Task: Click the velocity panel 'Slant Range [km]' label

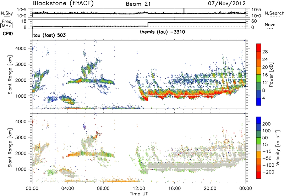Action: point(10,148)
